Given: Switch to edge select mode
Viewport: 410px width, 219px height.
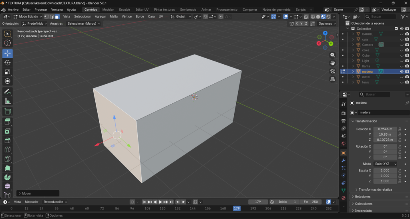Looking at the screenshot, I should click(x=52, y=16).
